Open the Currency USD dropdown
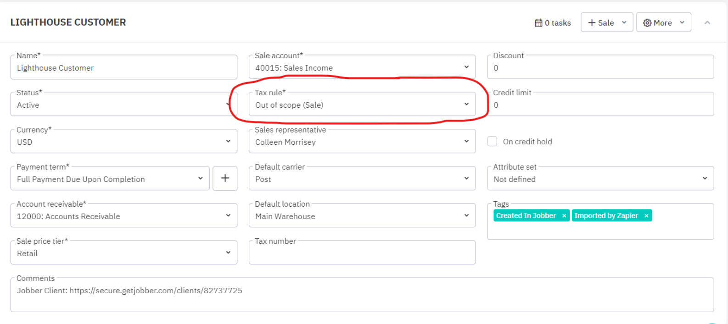 click(x=123, y=142)
